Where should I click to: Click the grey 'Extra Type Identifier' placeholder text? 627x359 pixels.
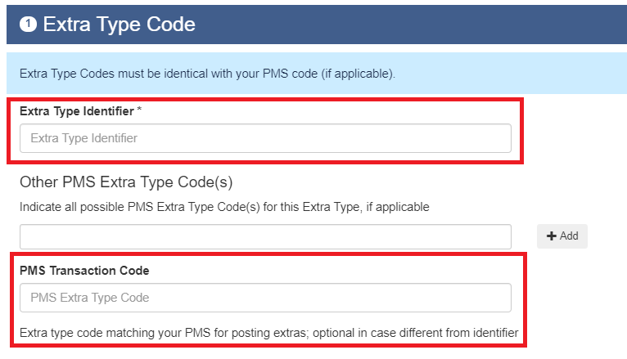coord(84,138)
